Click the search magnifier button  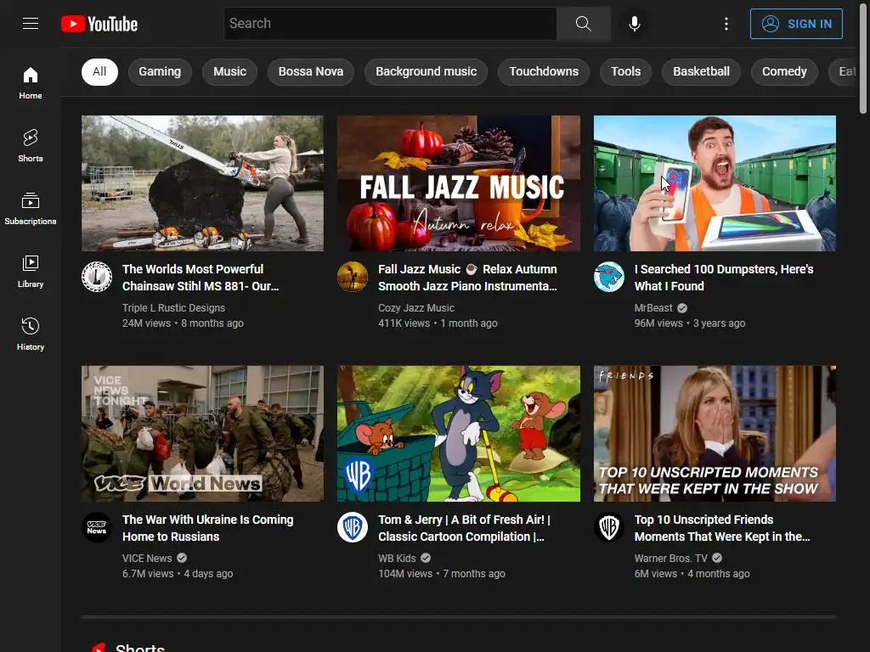[x=583, y=23]
